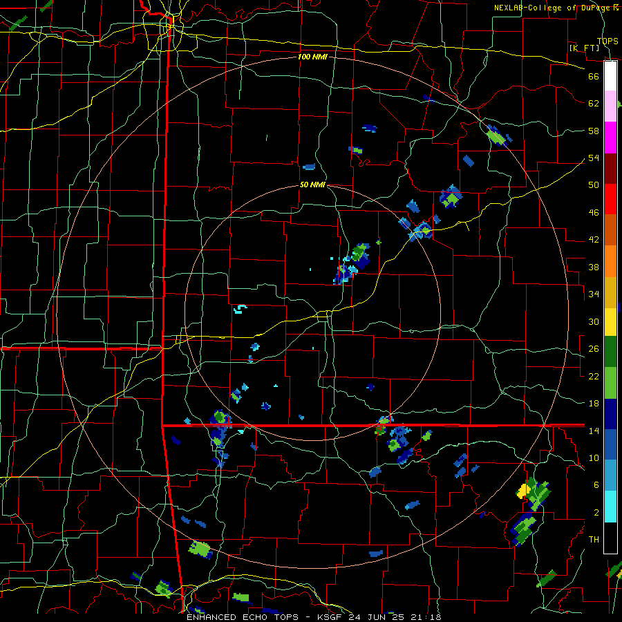Click the dark red legend swatch
Viewport: 622px width, 622px height.
tap(610, 169)
